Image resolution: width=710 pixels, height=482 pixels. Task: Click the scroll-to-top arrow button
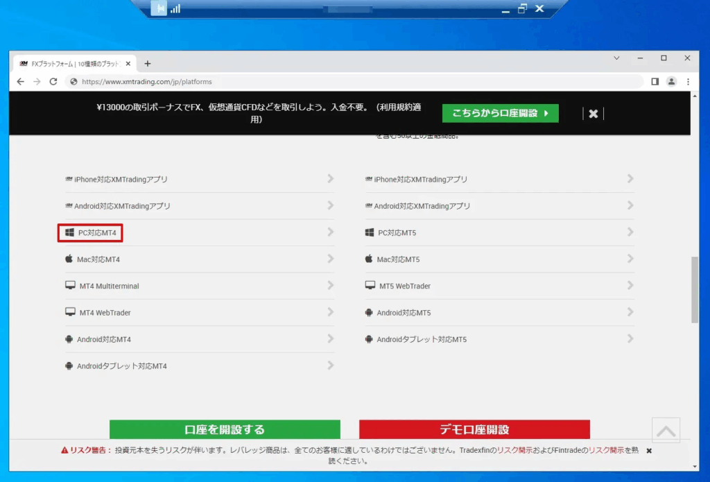point(666,431)
